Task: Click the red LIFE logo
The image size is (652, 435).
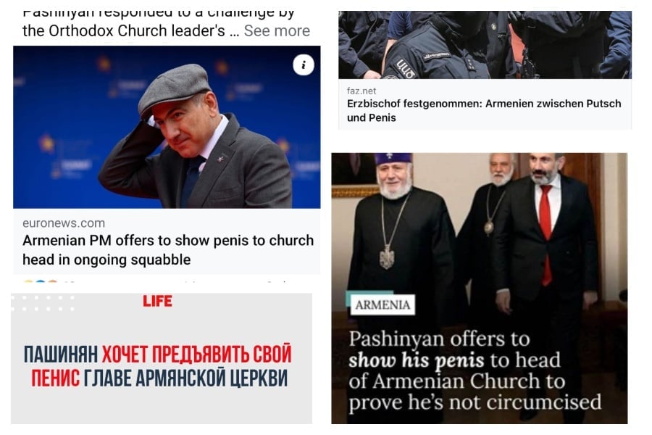Action: pyautogui.click(x=158, y=301)
